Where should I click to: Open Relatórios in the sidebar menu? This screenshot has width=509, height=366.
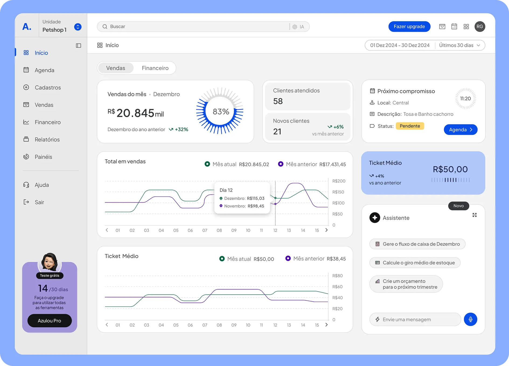coord(47,139)
